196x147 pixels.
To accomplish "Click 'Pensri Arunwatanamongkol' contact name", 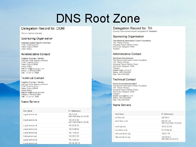I will tap(125, 84).
